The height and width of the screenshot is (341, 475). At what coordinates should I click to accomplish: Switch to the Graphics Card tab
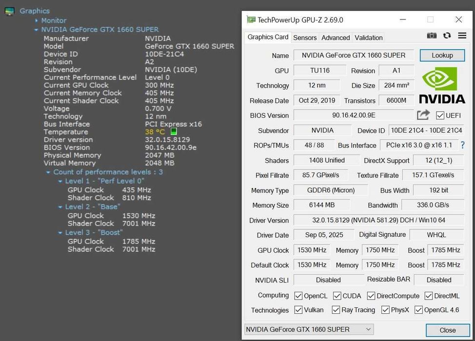click(x=268, y=37)
